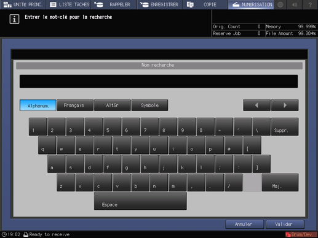318x238 pixels.
Task: Open the LISTE TACHES tab
Action: pyautogui.click(x=69, y=4)
